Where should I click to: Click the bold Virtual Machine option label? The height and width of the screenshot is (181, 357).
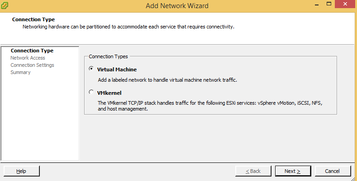[x=117, y=70]
